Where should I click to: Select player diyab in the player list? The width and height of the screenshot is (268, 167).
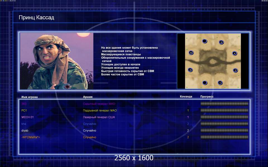point(25,131)
